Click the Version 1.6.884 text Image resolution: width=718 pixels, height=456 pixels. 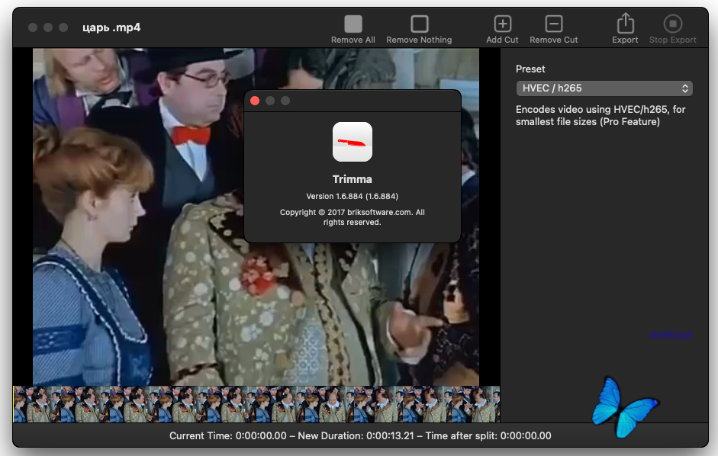352,196
